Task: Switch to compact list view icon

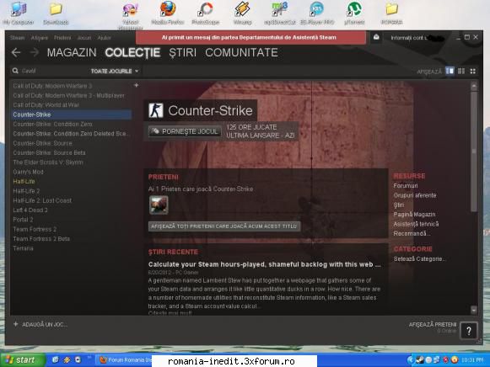Action: (x=461, y=71)
